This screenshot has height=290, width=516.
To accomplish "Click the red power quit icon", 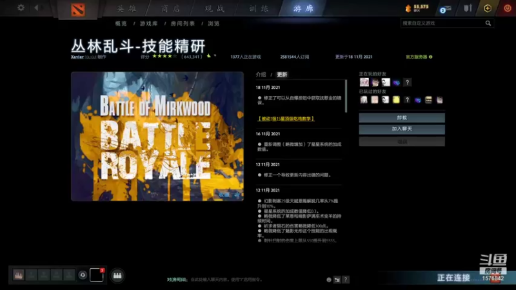I will (508, 8).
